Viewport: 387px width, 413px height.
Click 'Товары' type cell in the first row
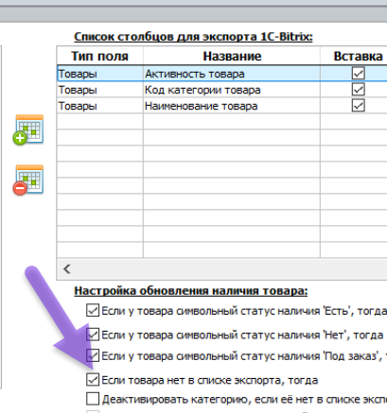[100, 74]
